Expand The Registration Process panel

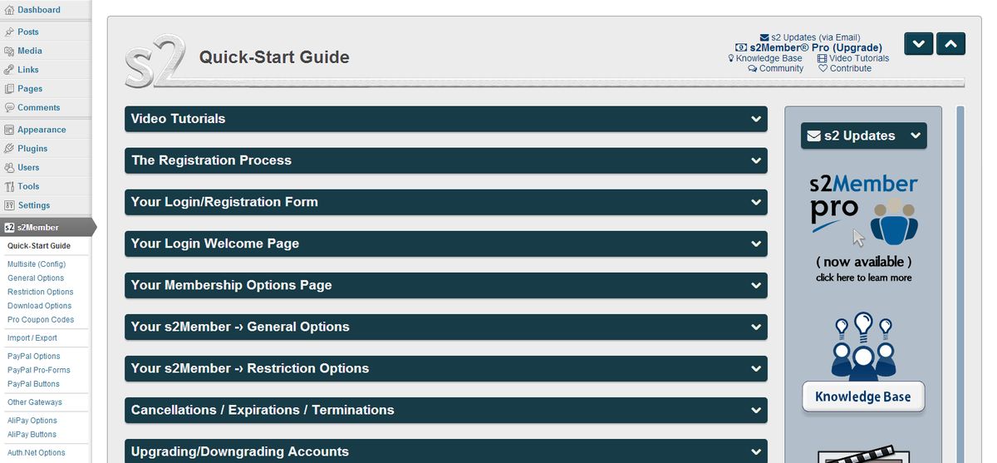point(445,160)
